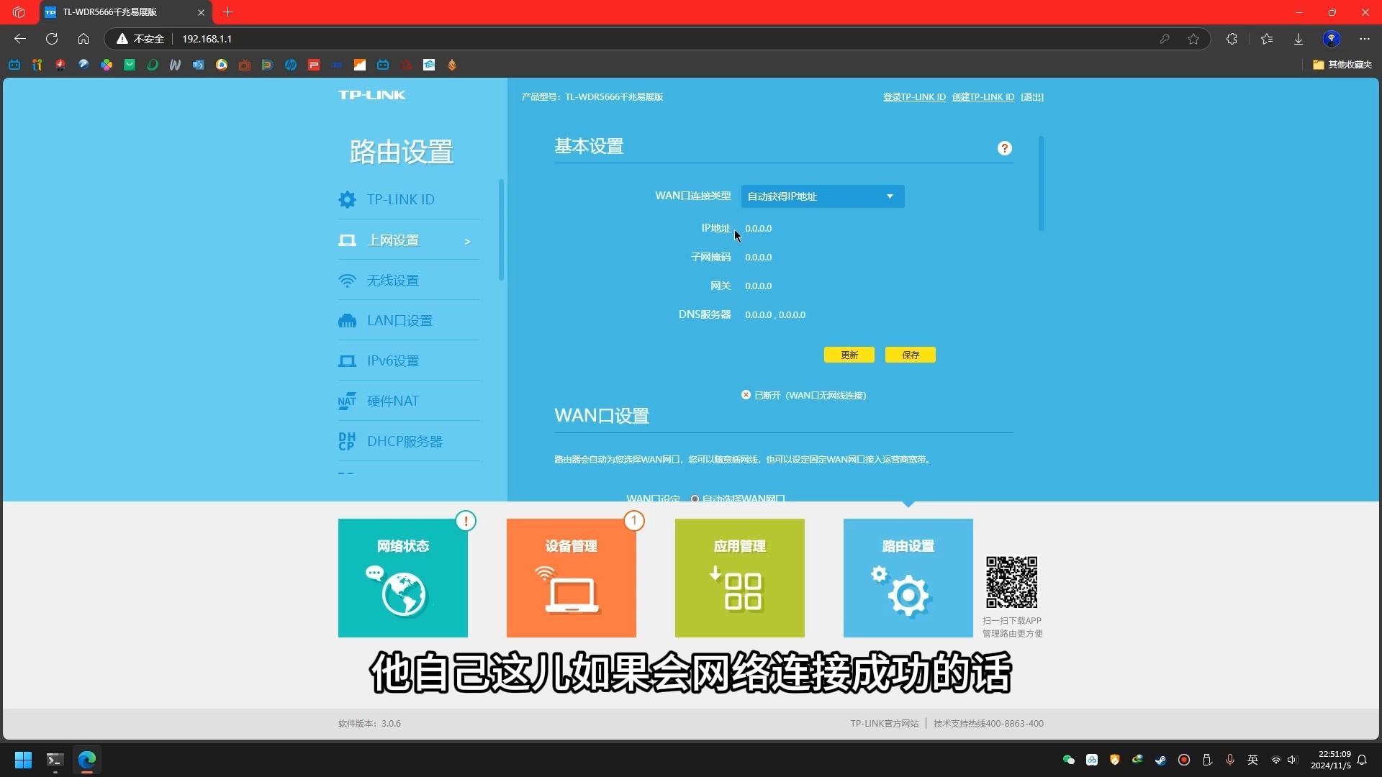Open the 路由设置 tile
This screenshot has height=777, width=1382.
908,578
